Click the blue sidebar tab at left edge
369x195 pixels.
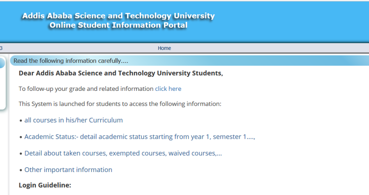(2, 62)
